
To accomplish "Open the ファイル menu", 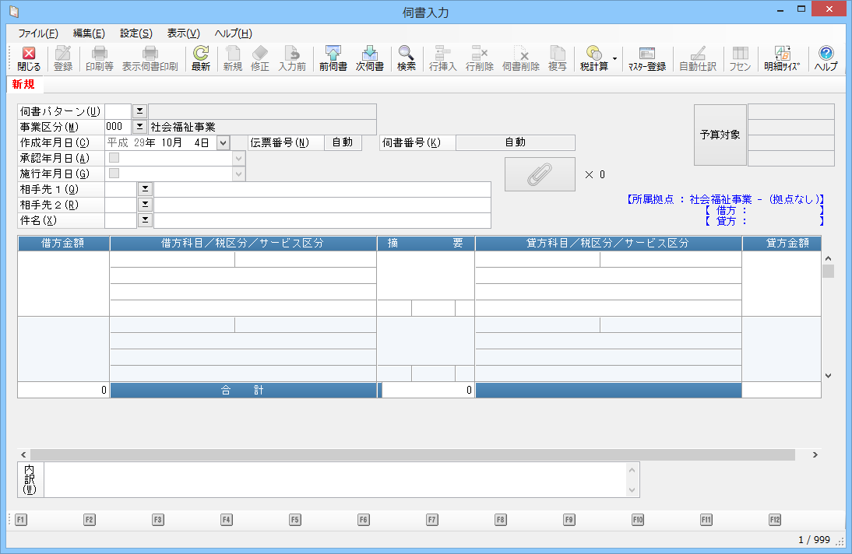I will 37,33.
